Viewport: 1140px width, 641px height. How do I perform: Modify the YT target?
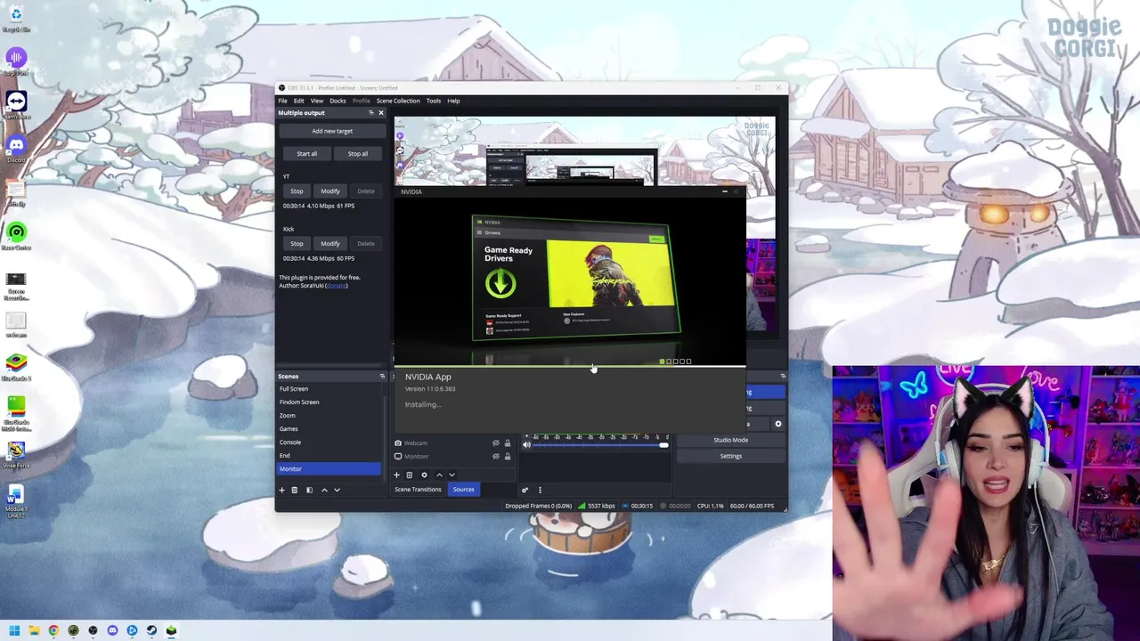click(330, 191)
